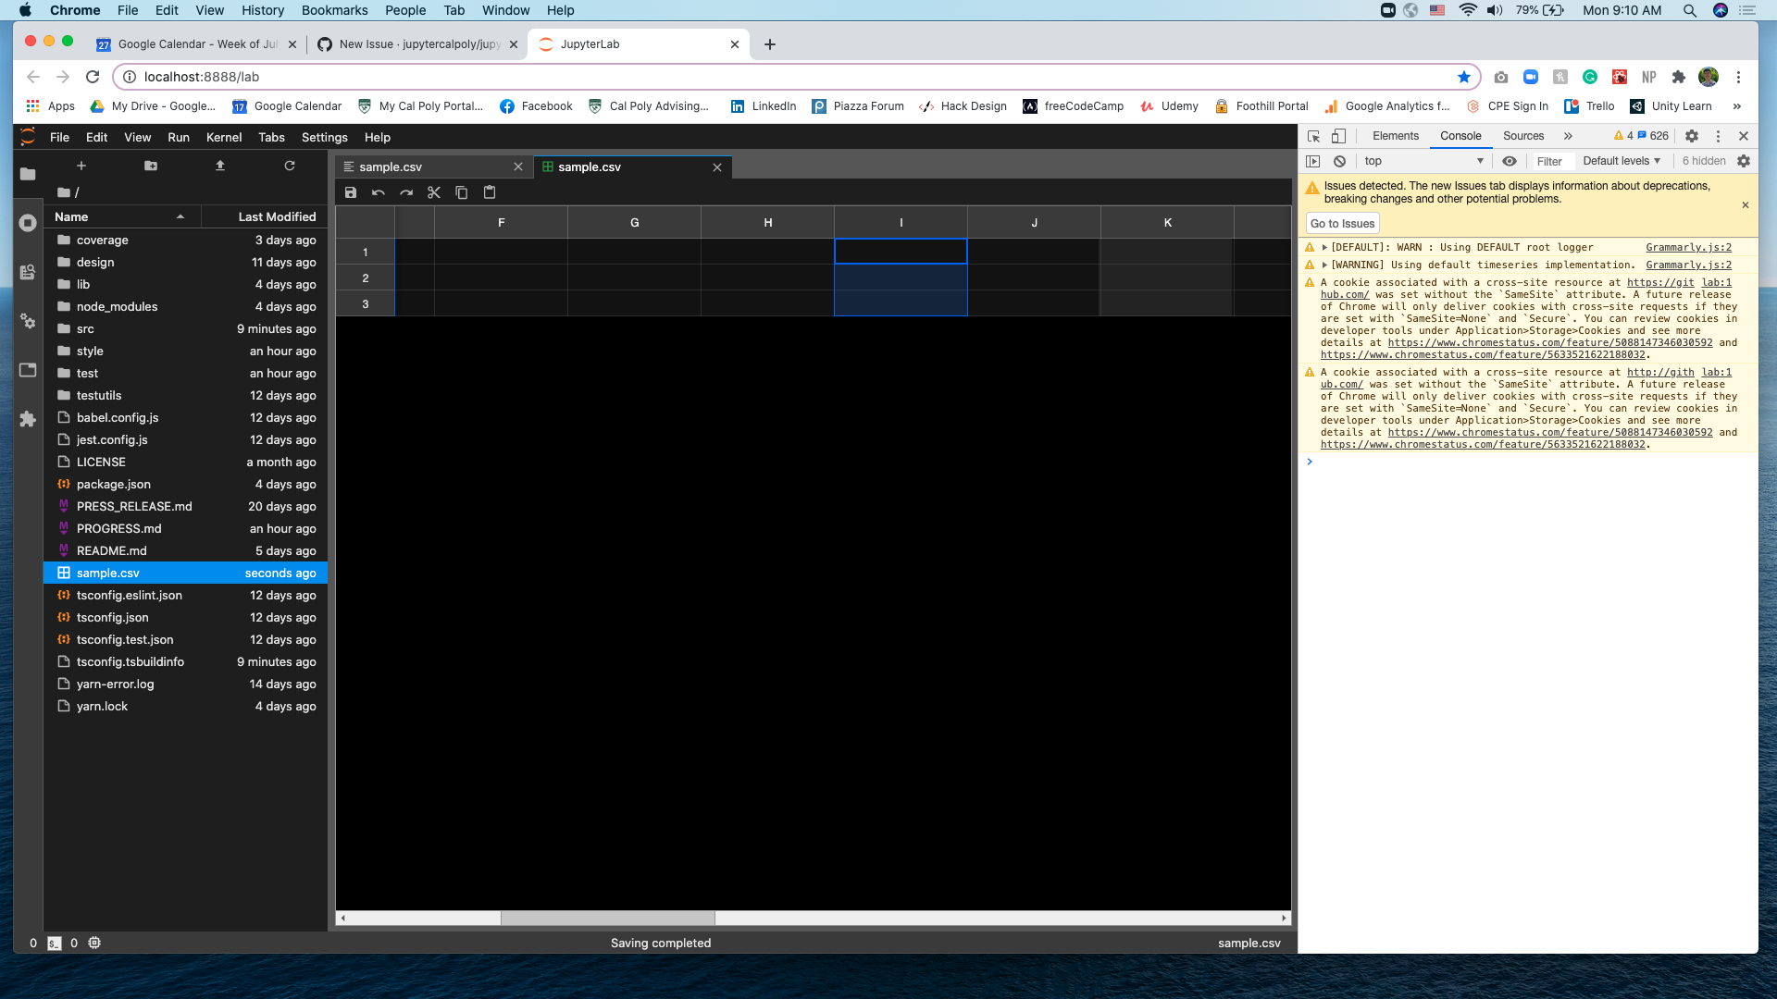Upload files using the upload icon
Image resolution: width=1777 pixels, height=999 pixels.
point(220,166)
